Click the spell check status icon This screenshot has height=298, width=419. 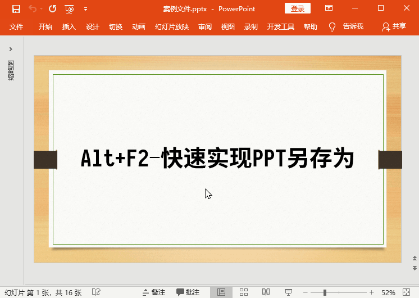click(x=96, y=292)
